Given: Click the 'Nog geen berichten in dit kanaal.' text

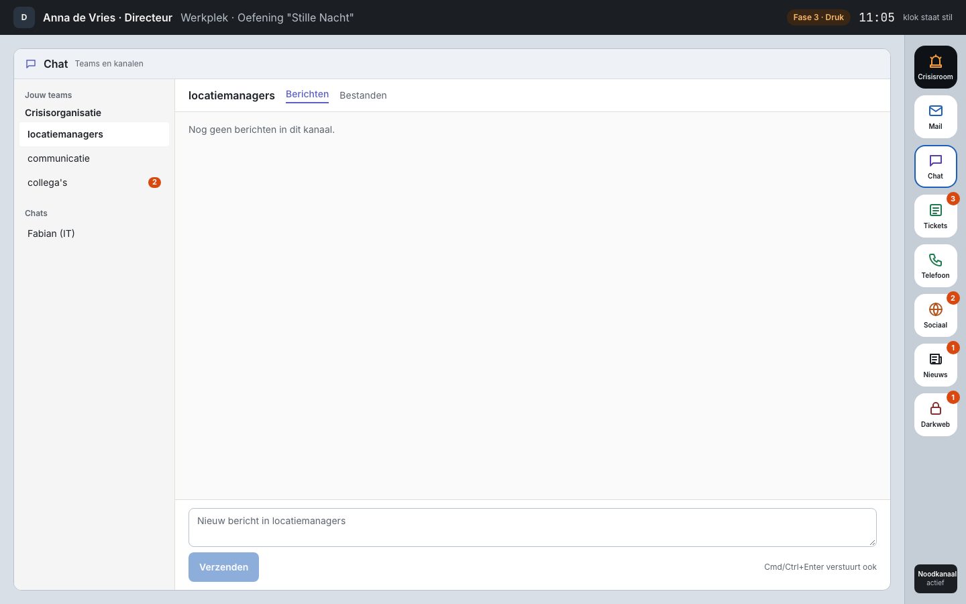Looking at the screenshot, I should click(262, 130).
